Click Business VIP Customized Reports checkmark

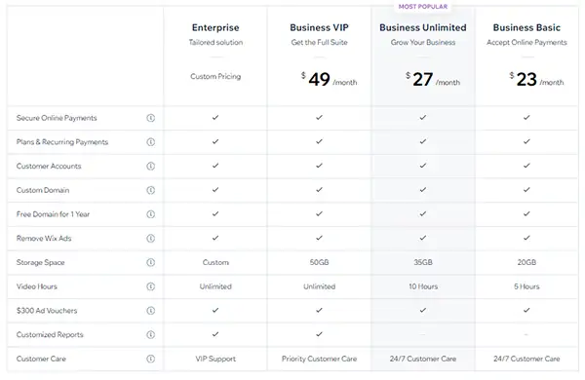(320, 334)
